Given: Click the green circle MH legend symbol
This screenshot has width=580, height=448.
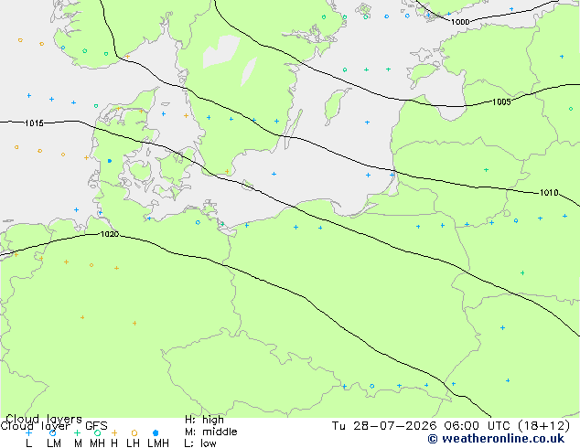Looking at the screenshot, I should tap(97, 432).
